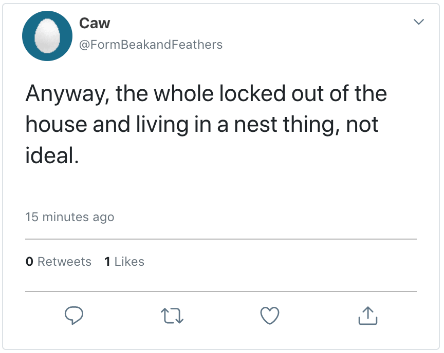The width and height of the screenshot is (444, 353).
Task: Click the number 1 beside Likes
Action: 107,262
